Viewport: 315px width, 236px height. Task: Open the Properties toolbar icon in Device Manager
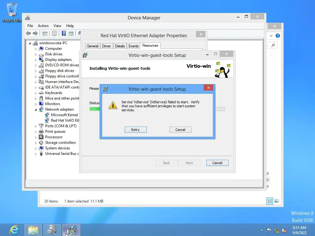click(x=54, y=33)
